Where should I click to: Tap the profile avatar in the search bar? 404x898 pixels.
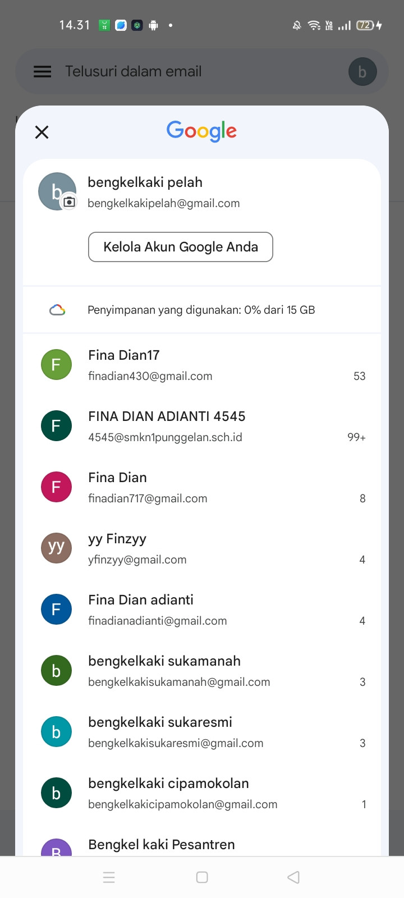[x=362, y=72]
